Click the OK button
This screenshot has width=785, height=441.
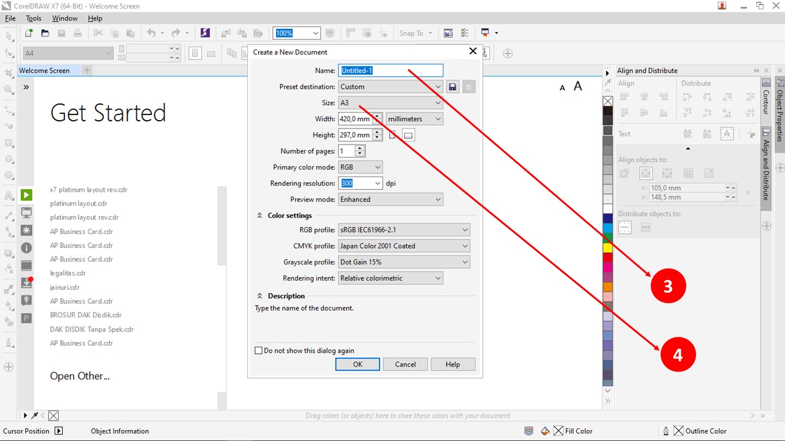pos(358,364)
